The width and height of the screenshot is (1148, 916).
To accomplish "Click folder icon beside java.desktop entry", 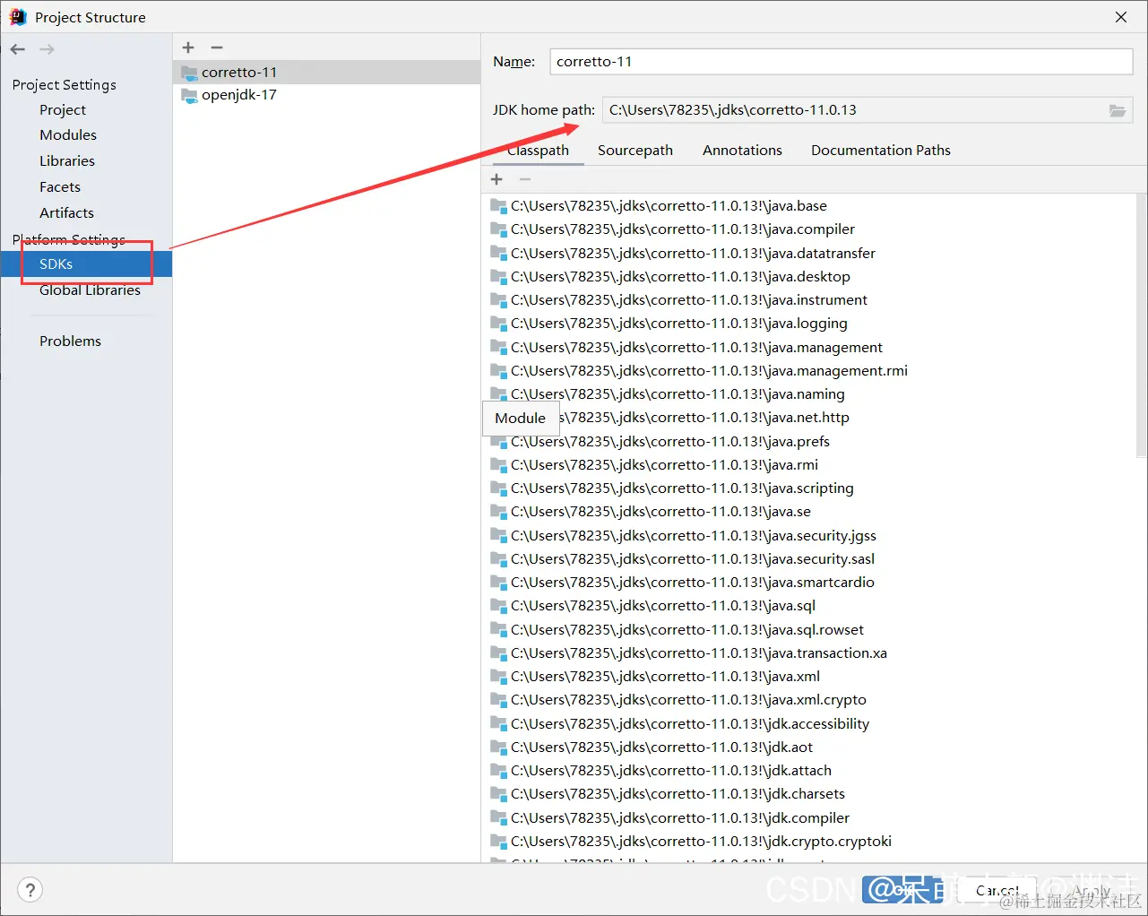I will coord(498,276).
